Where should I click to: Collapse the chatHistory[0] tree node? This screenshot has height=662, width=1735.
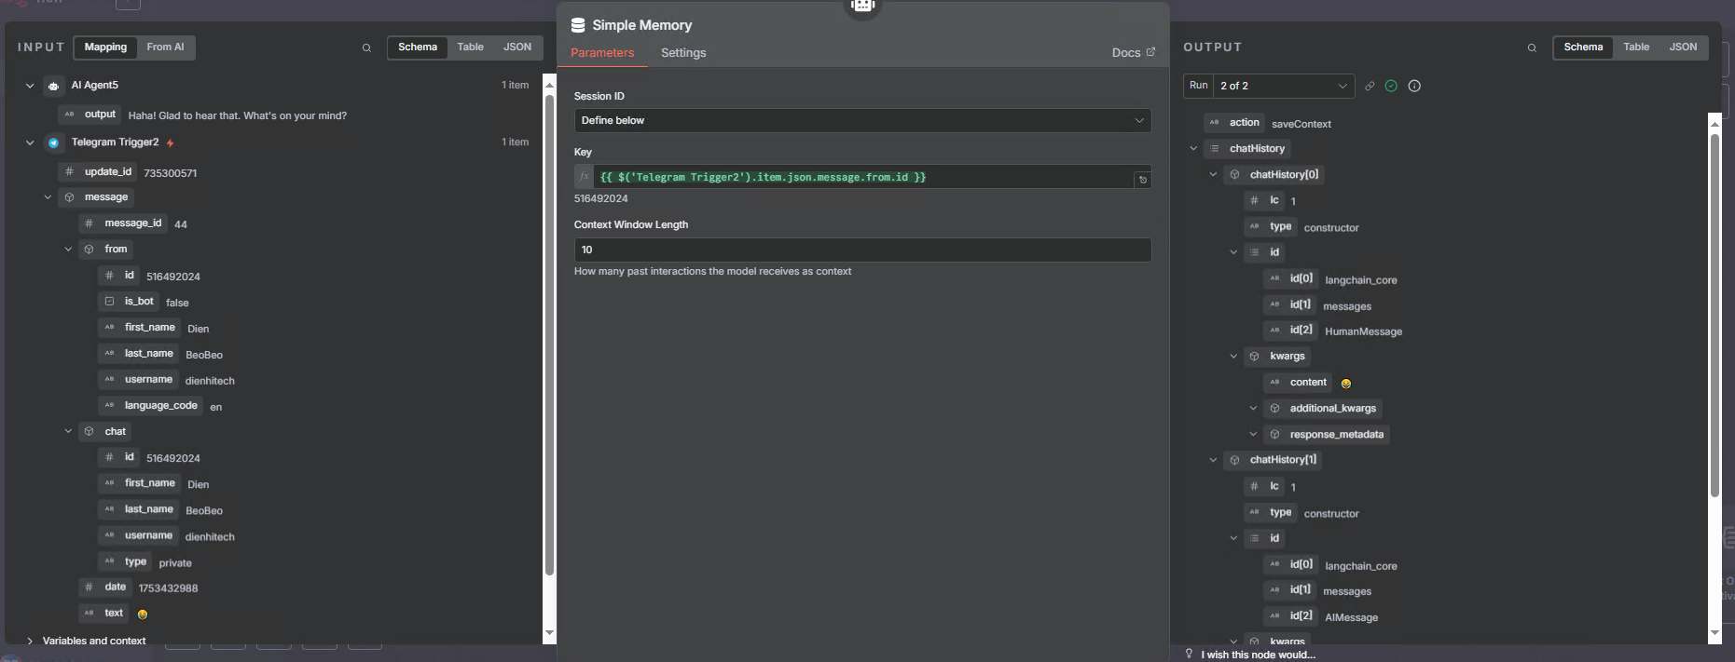point(1213,175)
